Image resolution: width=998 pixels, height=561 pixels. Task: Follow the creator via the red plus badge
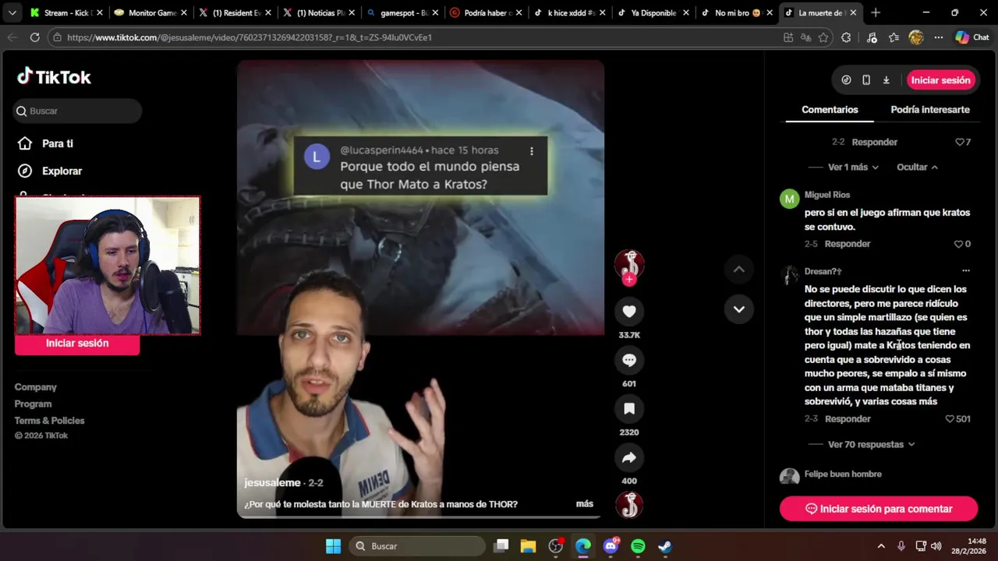[629, 280]
